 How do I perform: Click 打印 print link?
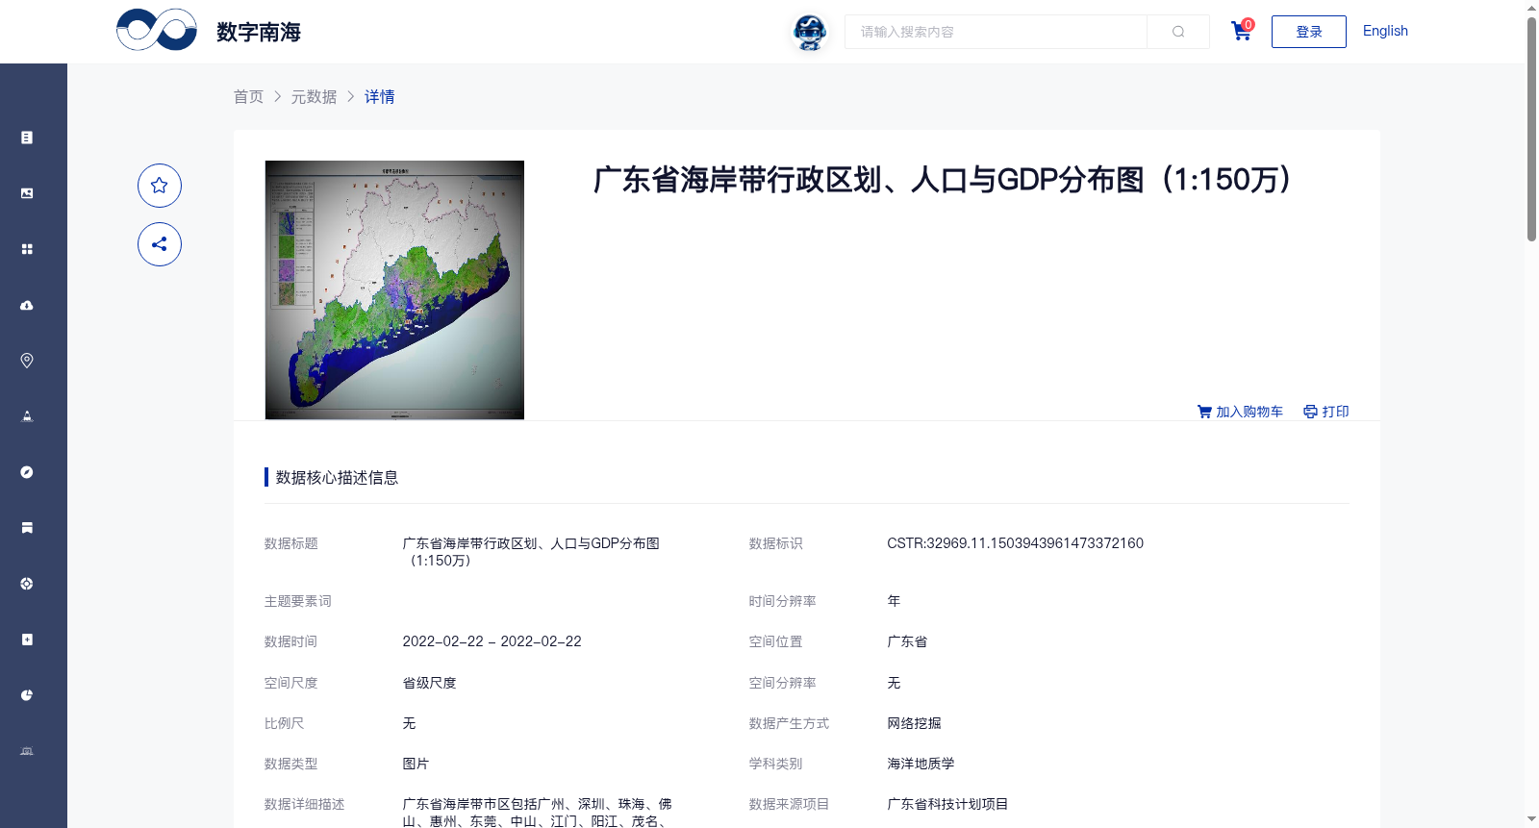(x=1326, y=412)
